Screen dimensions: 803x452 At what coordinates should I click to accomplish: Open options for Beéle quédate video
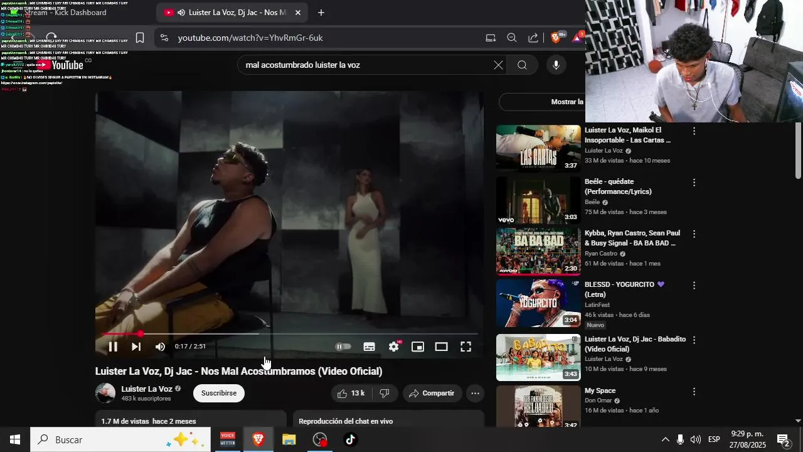pyautogui.click(x=694, y=183)
